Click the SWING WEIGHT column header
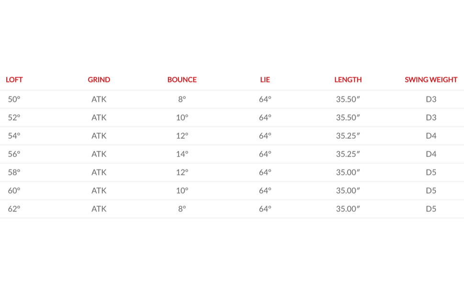 tap(431, 80)
